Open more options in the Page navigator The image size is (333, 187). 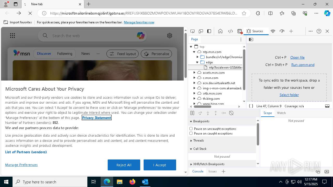click(x=241, y=39)
